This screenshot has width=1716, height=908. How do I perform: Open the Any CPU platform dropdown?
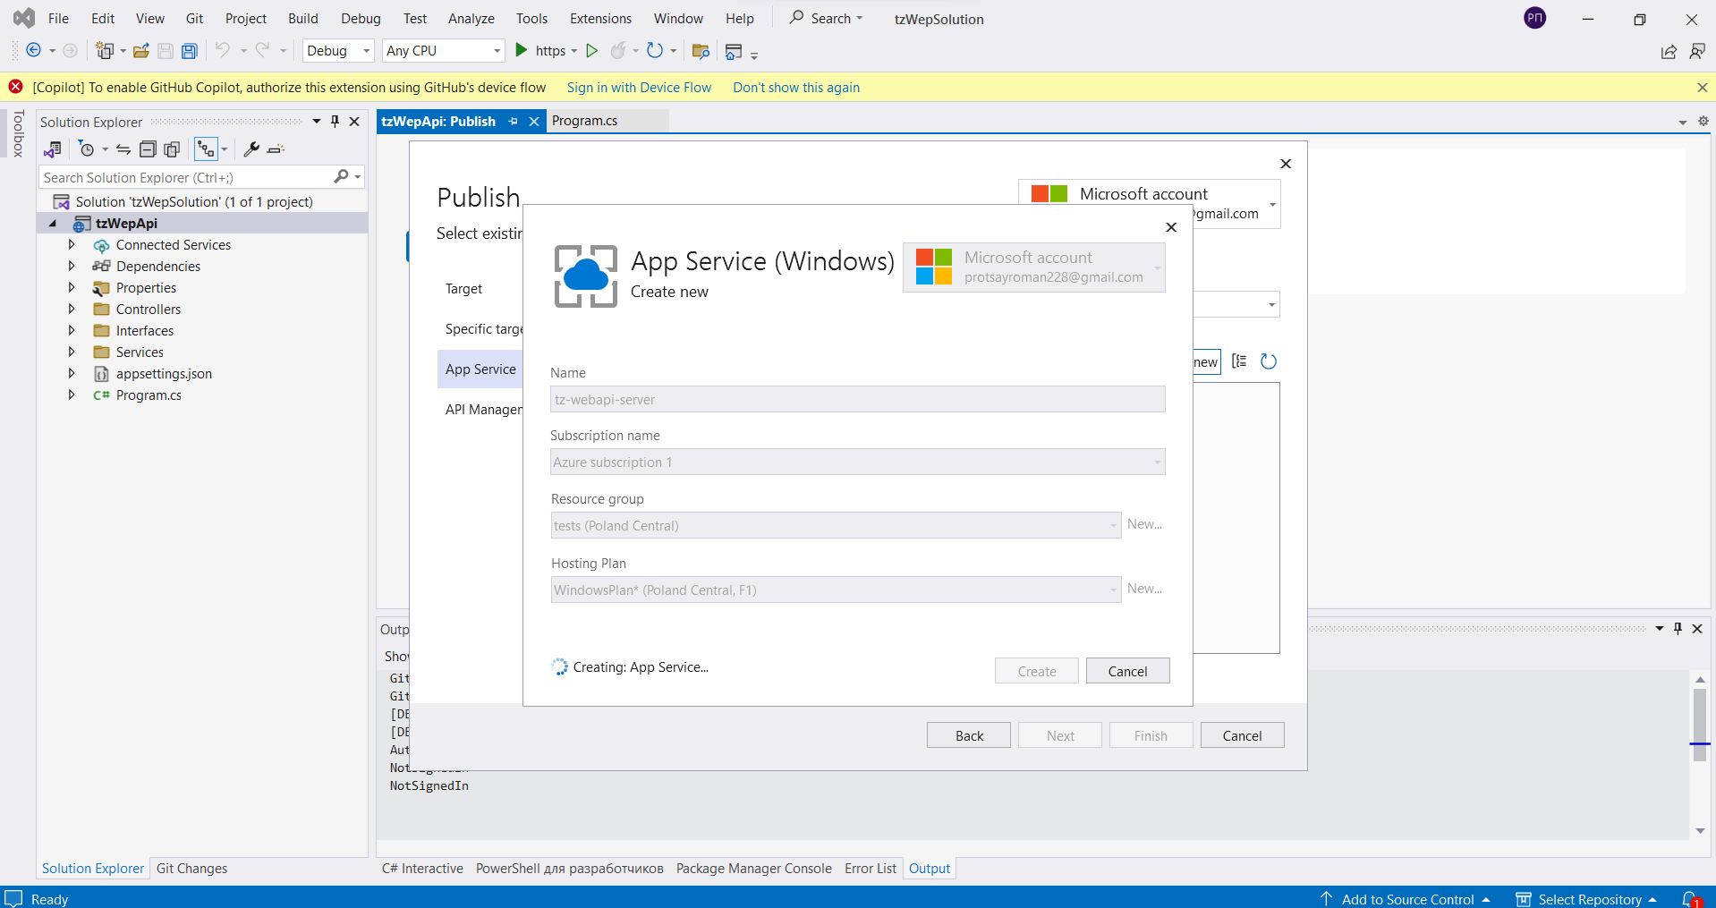click(496, 50)
